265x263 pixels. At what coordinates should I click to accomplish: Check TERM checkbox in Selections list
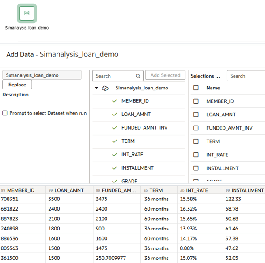[196, 141]
